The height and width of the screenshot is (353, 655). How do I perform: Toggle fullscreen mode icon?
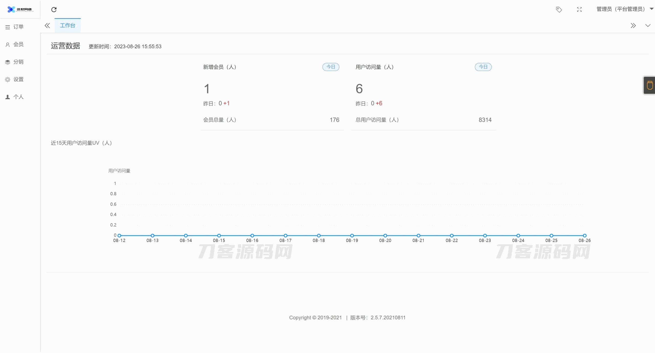pos(579,10)
